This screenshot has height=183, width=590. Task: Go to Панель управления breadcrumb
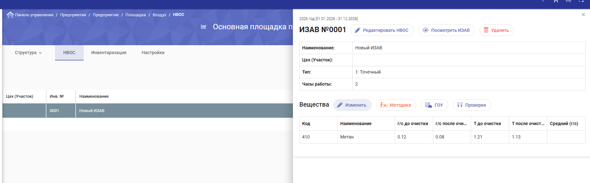coord(34,15)
